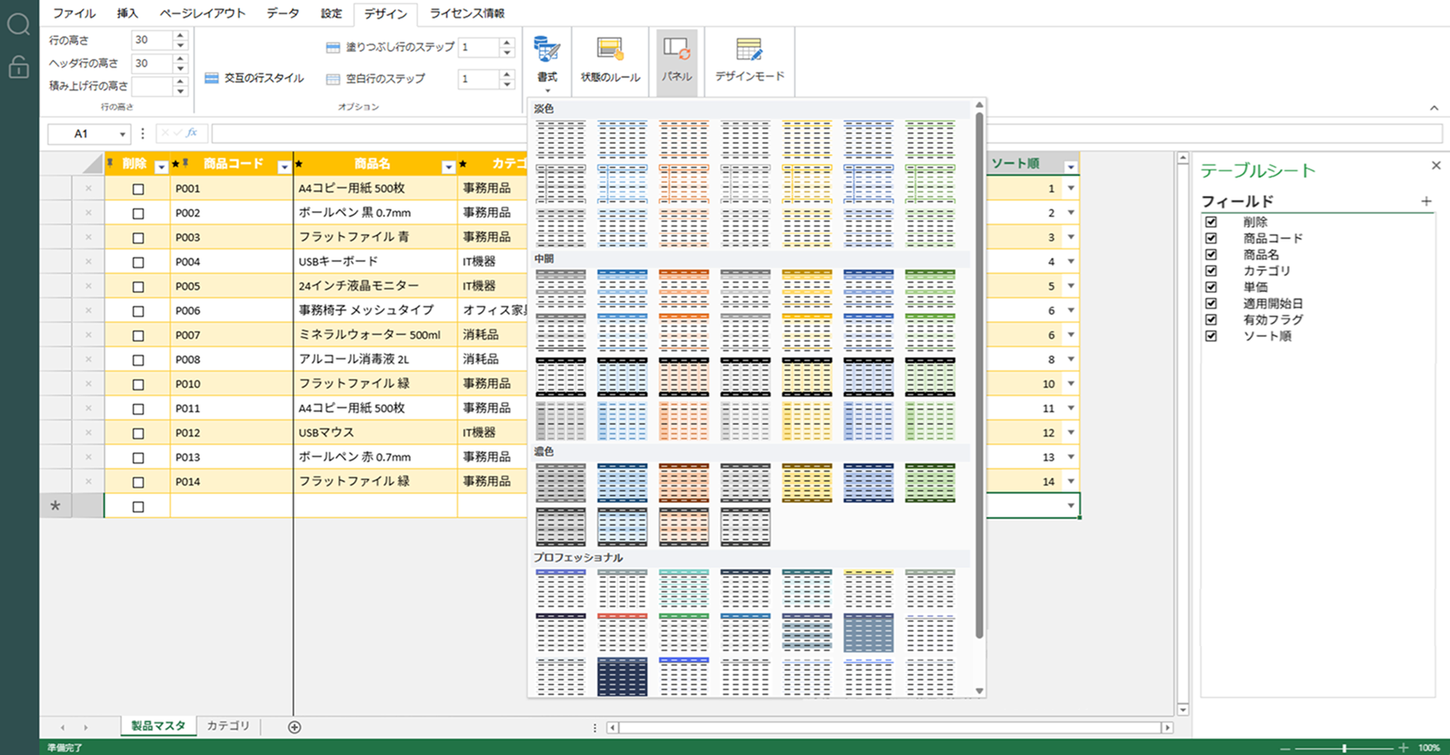Add a new sheet with the + button
The image size is (1450, 755).
pos(294,727)
